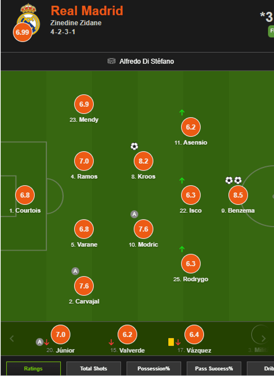Open the Total Shots tab
The image size is (274, 376).
(94, 368)
